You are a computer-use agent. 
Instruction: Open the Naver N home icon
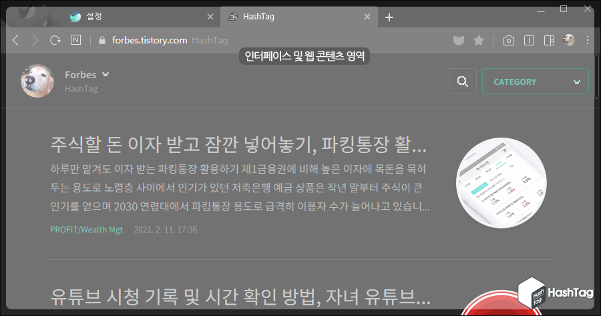click(x=76, y=40)
